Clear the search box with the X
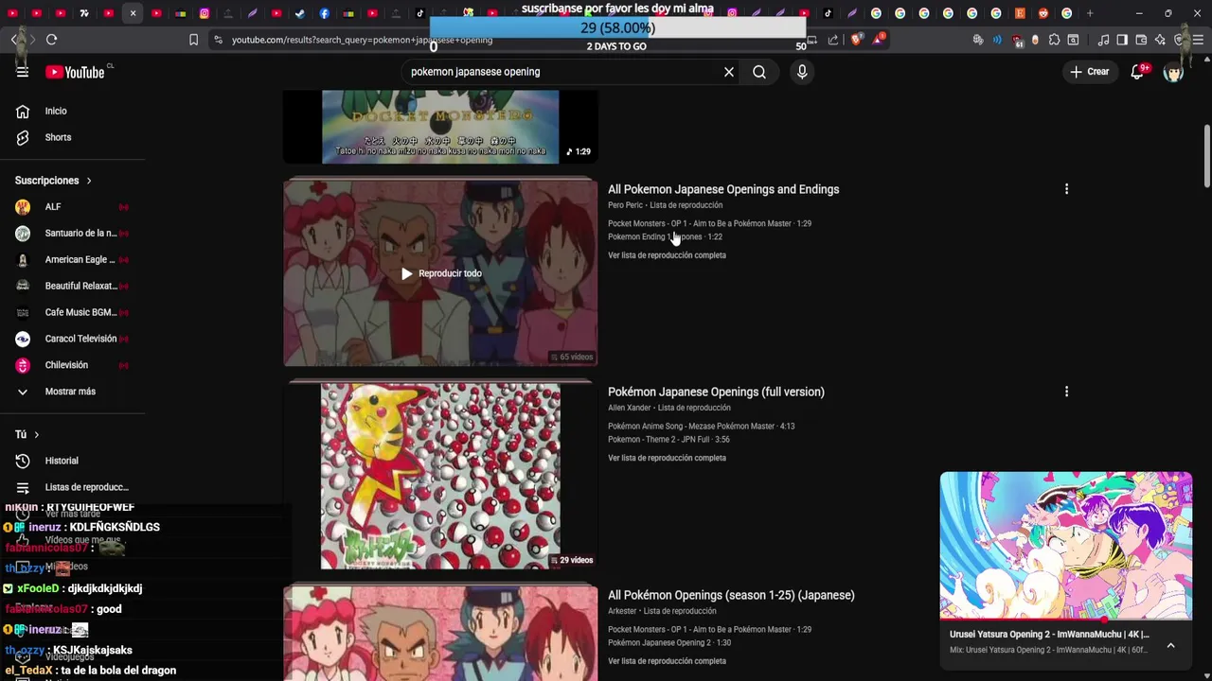The height and width of the screenshot is (681, 1212). (x=729, y=72)
